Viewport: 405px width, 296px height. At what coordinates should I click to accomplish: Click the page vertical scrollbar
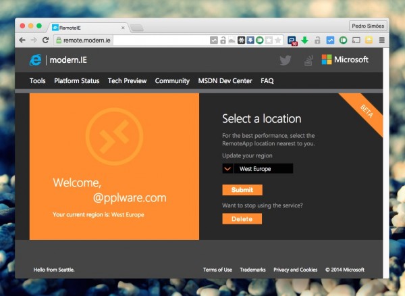[x=385, y=163]
